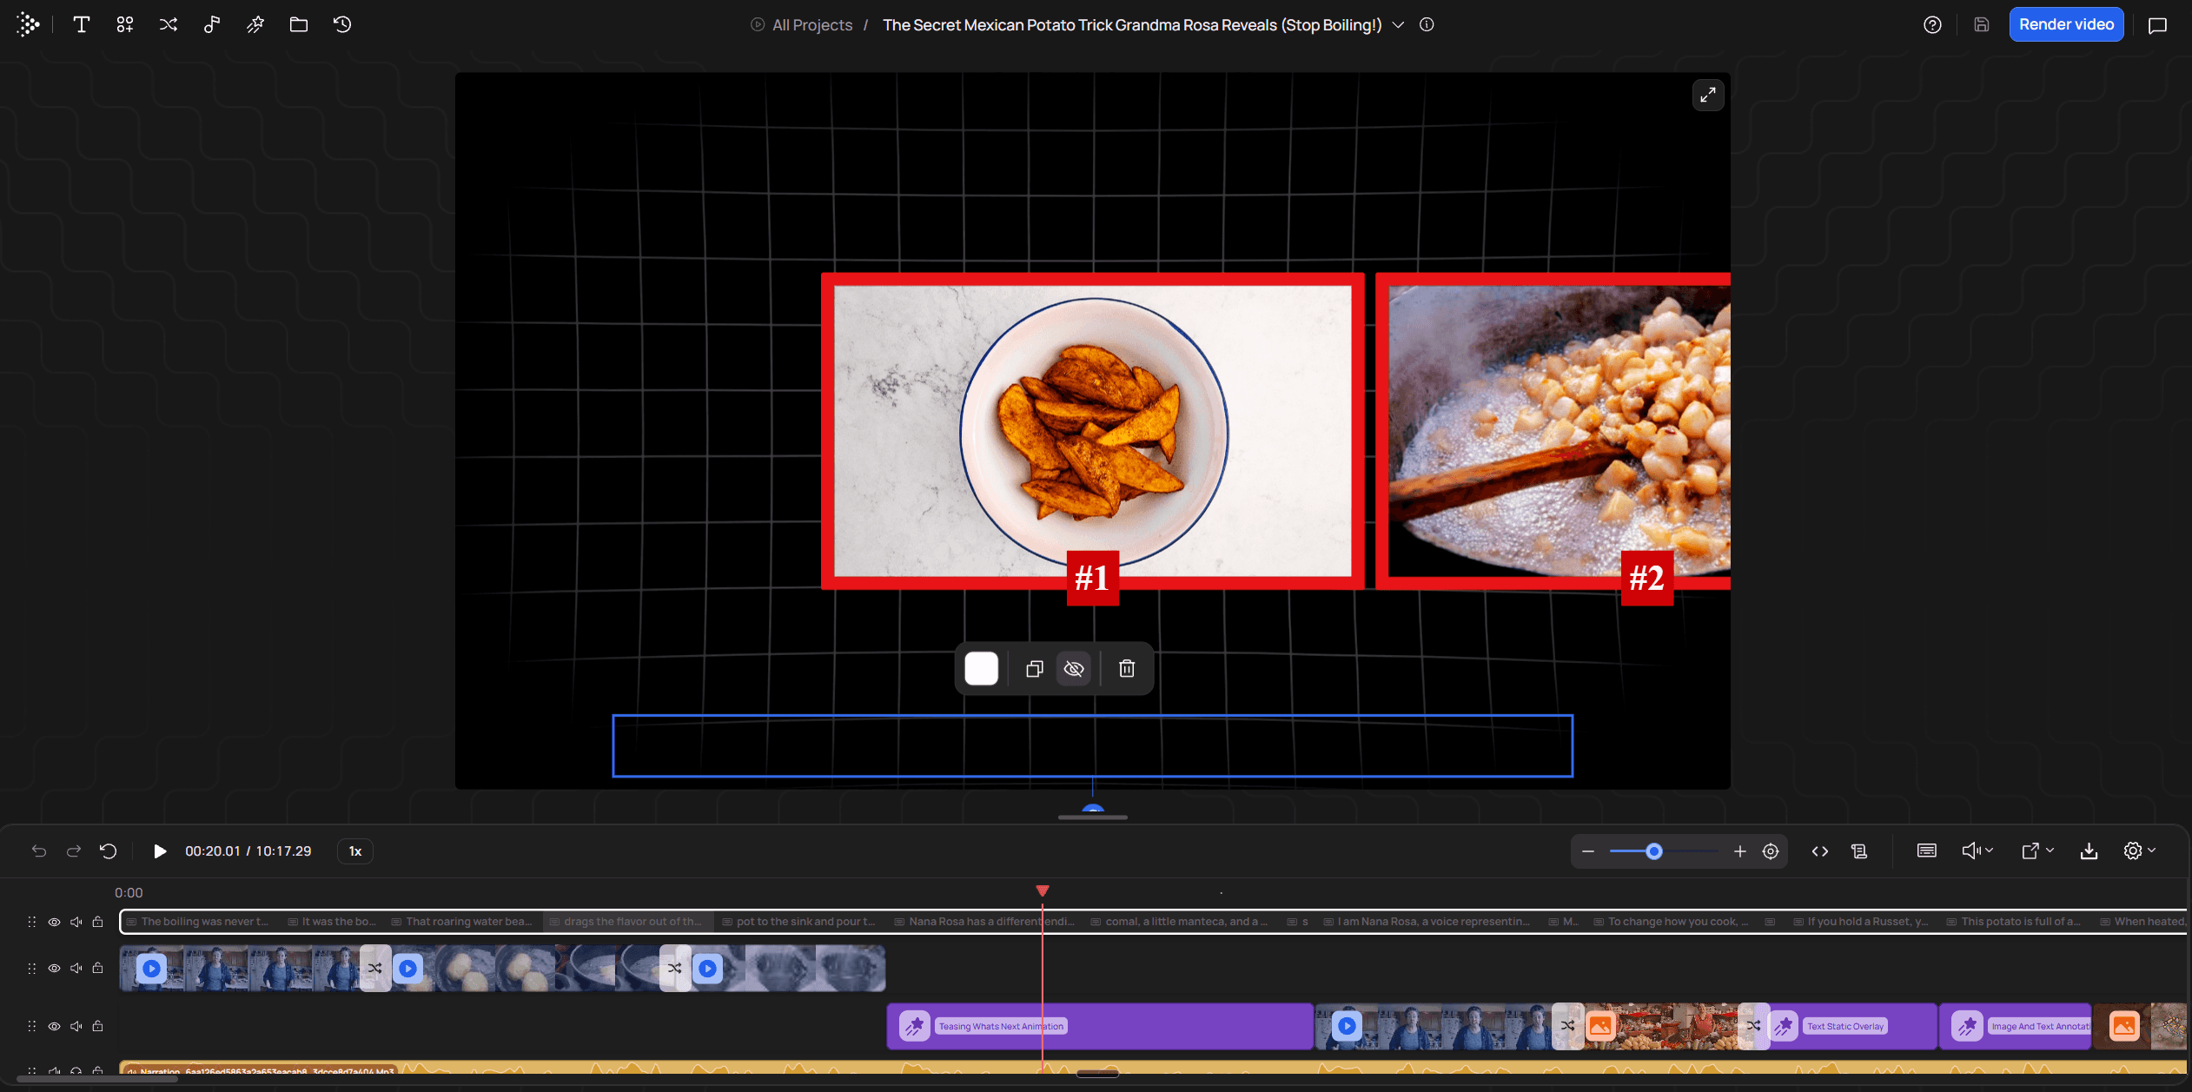Open the music note audio tool

[x=212, y=24]
